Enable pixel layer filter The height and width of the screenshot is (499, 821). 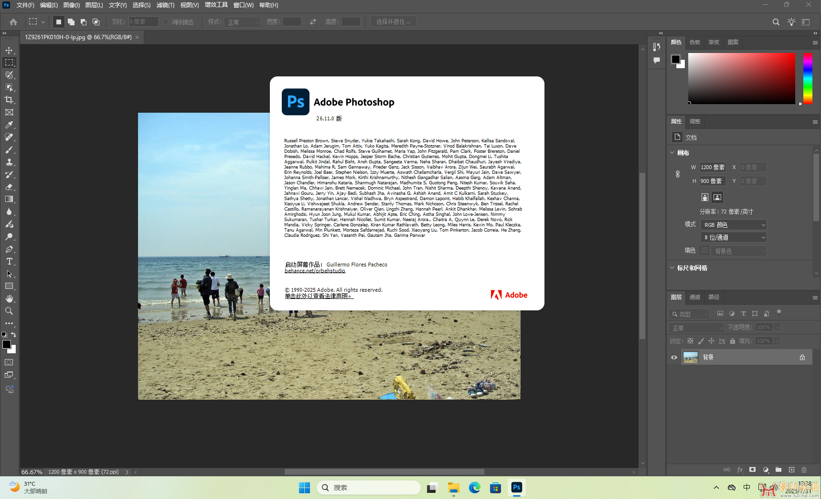pyautogui.click(x=720, y=314)
